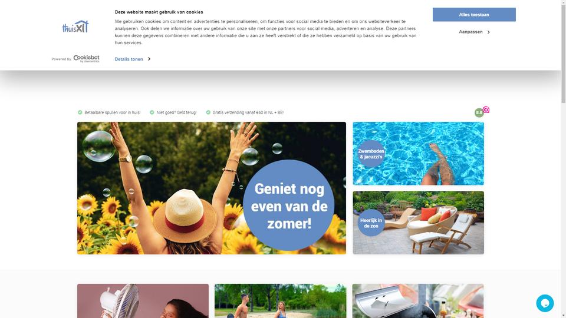Click the checkmark beside Gratis verzending
This screenshot has width=566, height=318.
pyautogui.click(x=208, y=112)
